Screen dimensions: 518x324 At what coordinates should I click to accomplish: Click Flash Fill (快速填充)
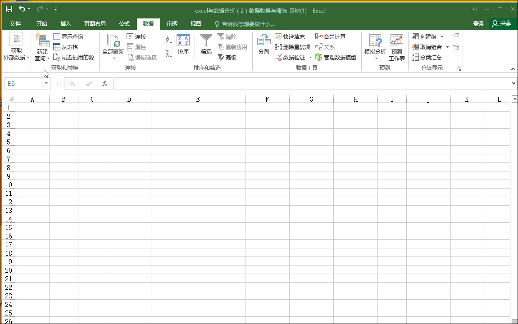(x=290, y=36)
